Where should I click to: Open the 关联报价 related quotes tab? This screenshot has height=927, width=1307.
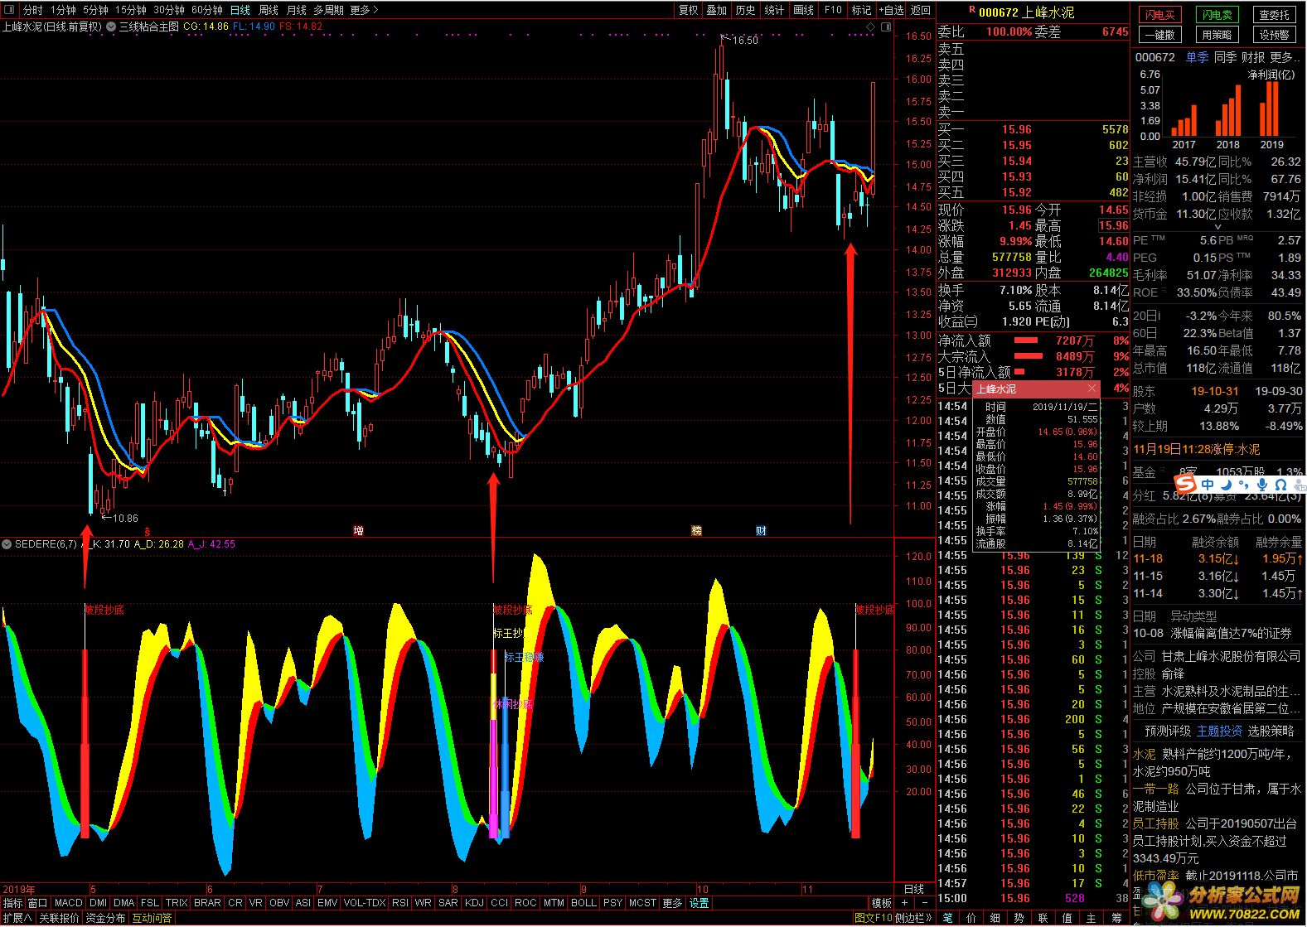(x=59, y=918)
